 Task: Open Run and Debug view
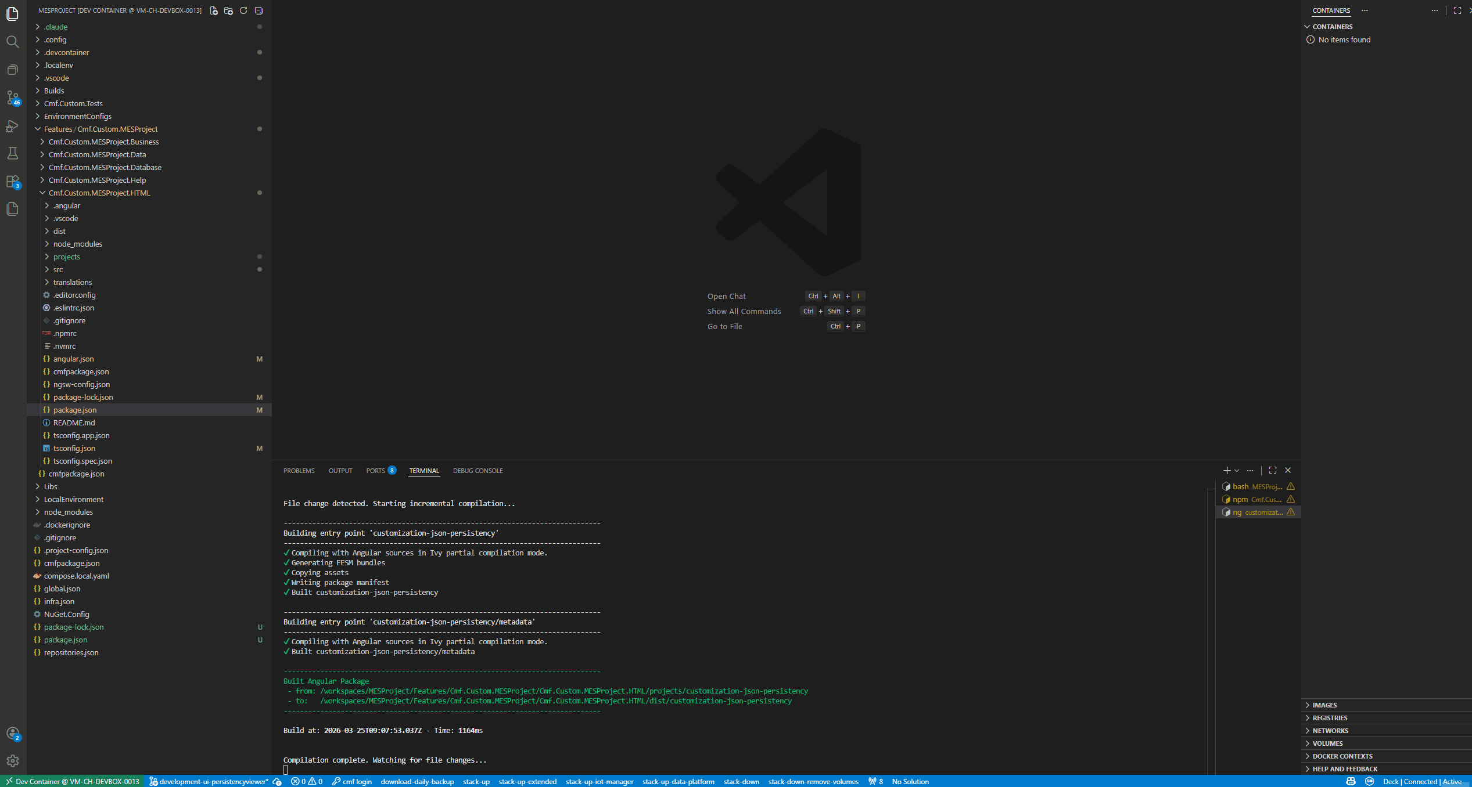12,126
